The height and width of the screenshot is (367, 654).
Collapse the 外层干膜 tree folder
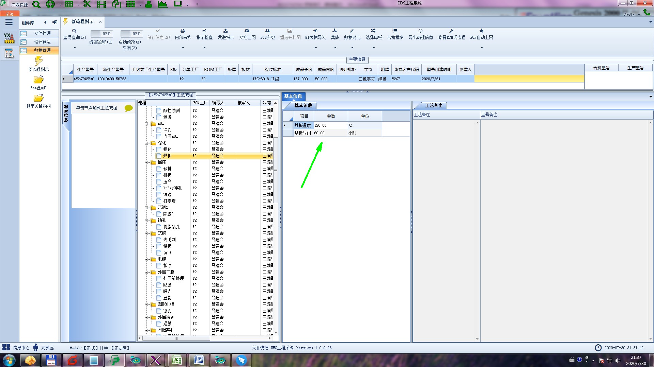coord(146,272)
